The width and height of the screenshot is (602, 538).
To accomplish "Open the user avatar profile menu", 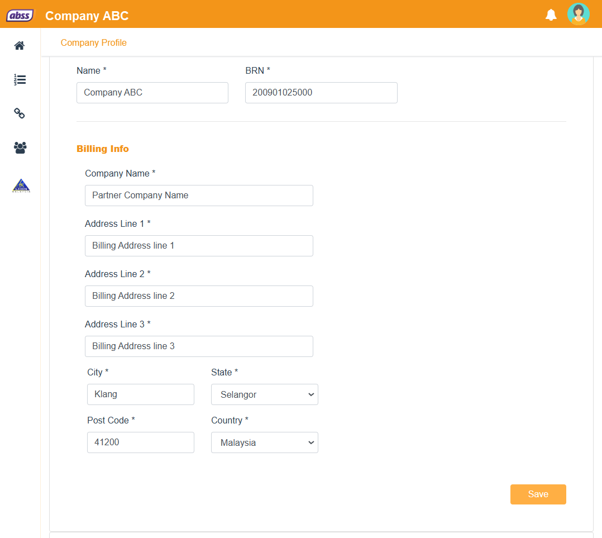I will pos(578,14).
